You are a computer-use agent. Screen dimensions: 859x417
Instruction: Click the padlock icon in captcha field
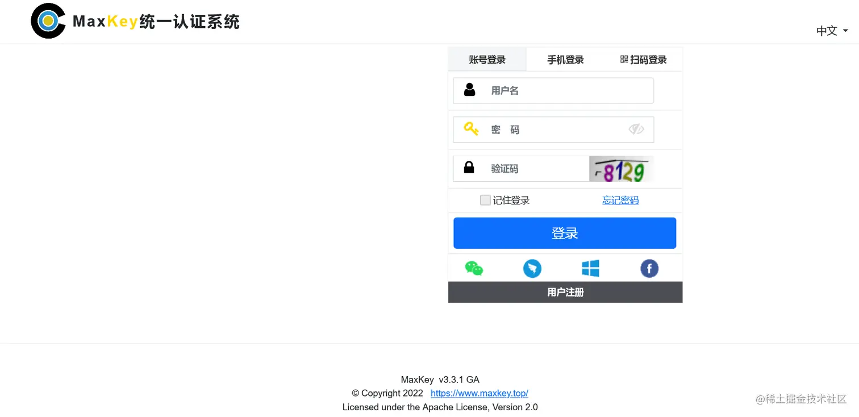point(469,168)
